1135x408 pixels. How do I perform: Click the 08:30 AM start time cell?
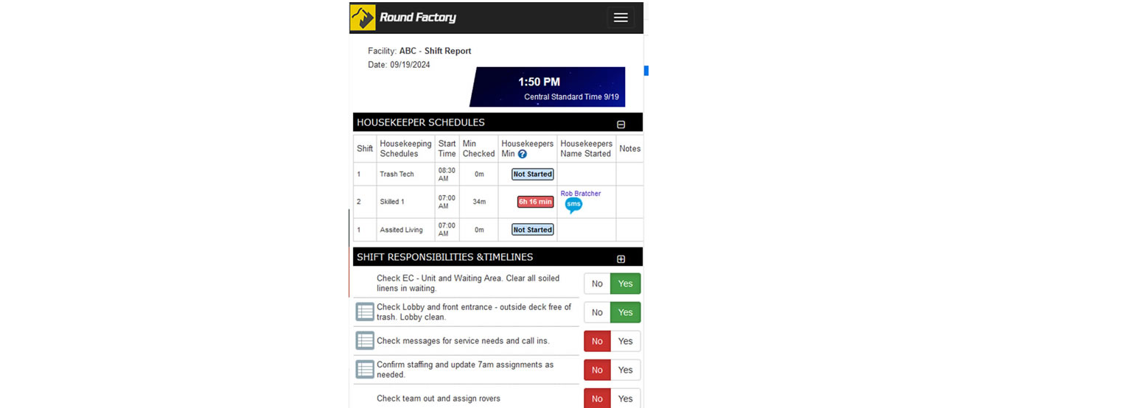coord(447,175)
